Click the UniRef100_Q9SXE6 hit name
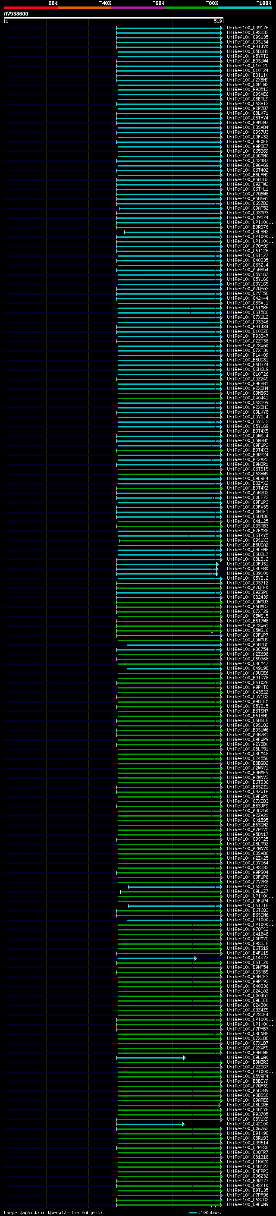Viewport: 276px width, 1216px height. [x=248, y=94]
